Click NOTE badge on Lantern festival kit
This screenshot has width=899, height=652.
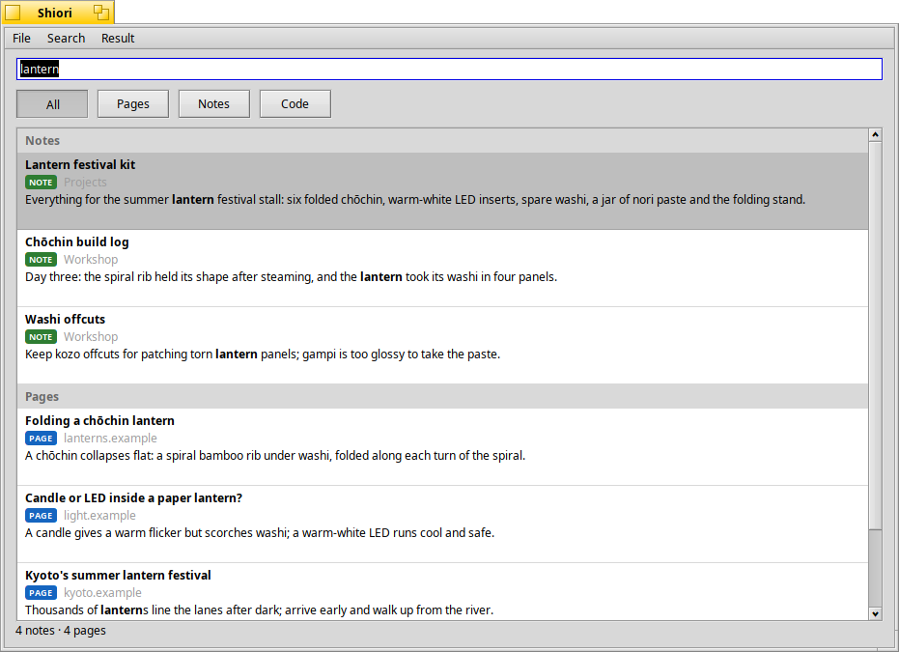coord(41,183)
